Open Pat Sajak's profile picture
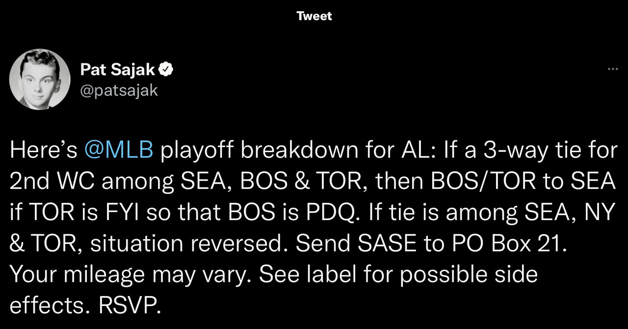628x329 pixels. [x=40, y=79]
